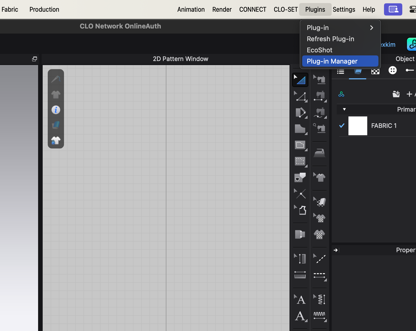Choose the Segment Puckering wavy tool

click(320, 316)
